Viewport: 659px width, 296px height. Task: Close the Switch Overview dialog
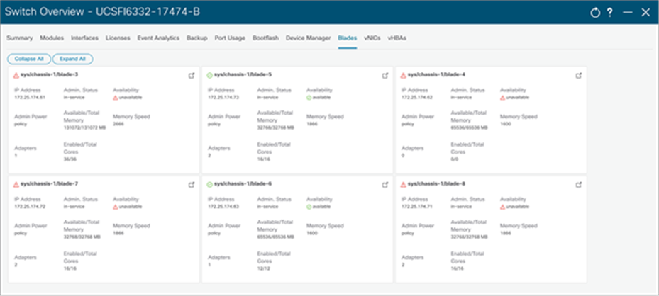[646, 13]
